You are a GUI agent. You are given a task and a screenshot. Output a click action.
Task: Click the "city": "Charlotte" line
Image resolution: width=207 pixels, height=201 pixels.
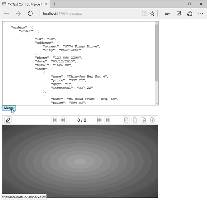point(62,50)
